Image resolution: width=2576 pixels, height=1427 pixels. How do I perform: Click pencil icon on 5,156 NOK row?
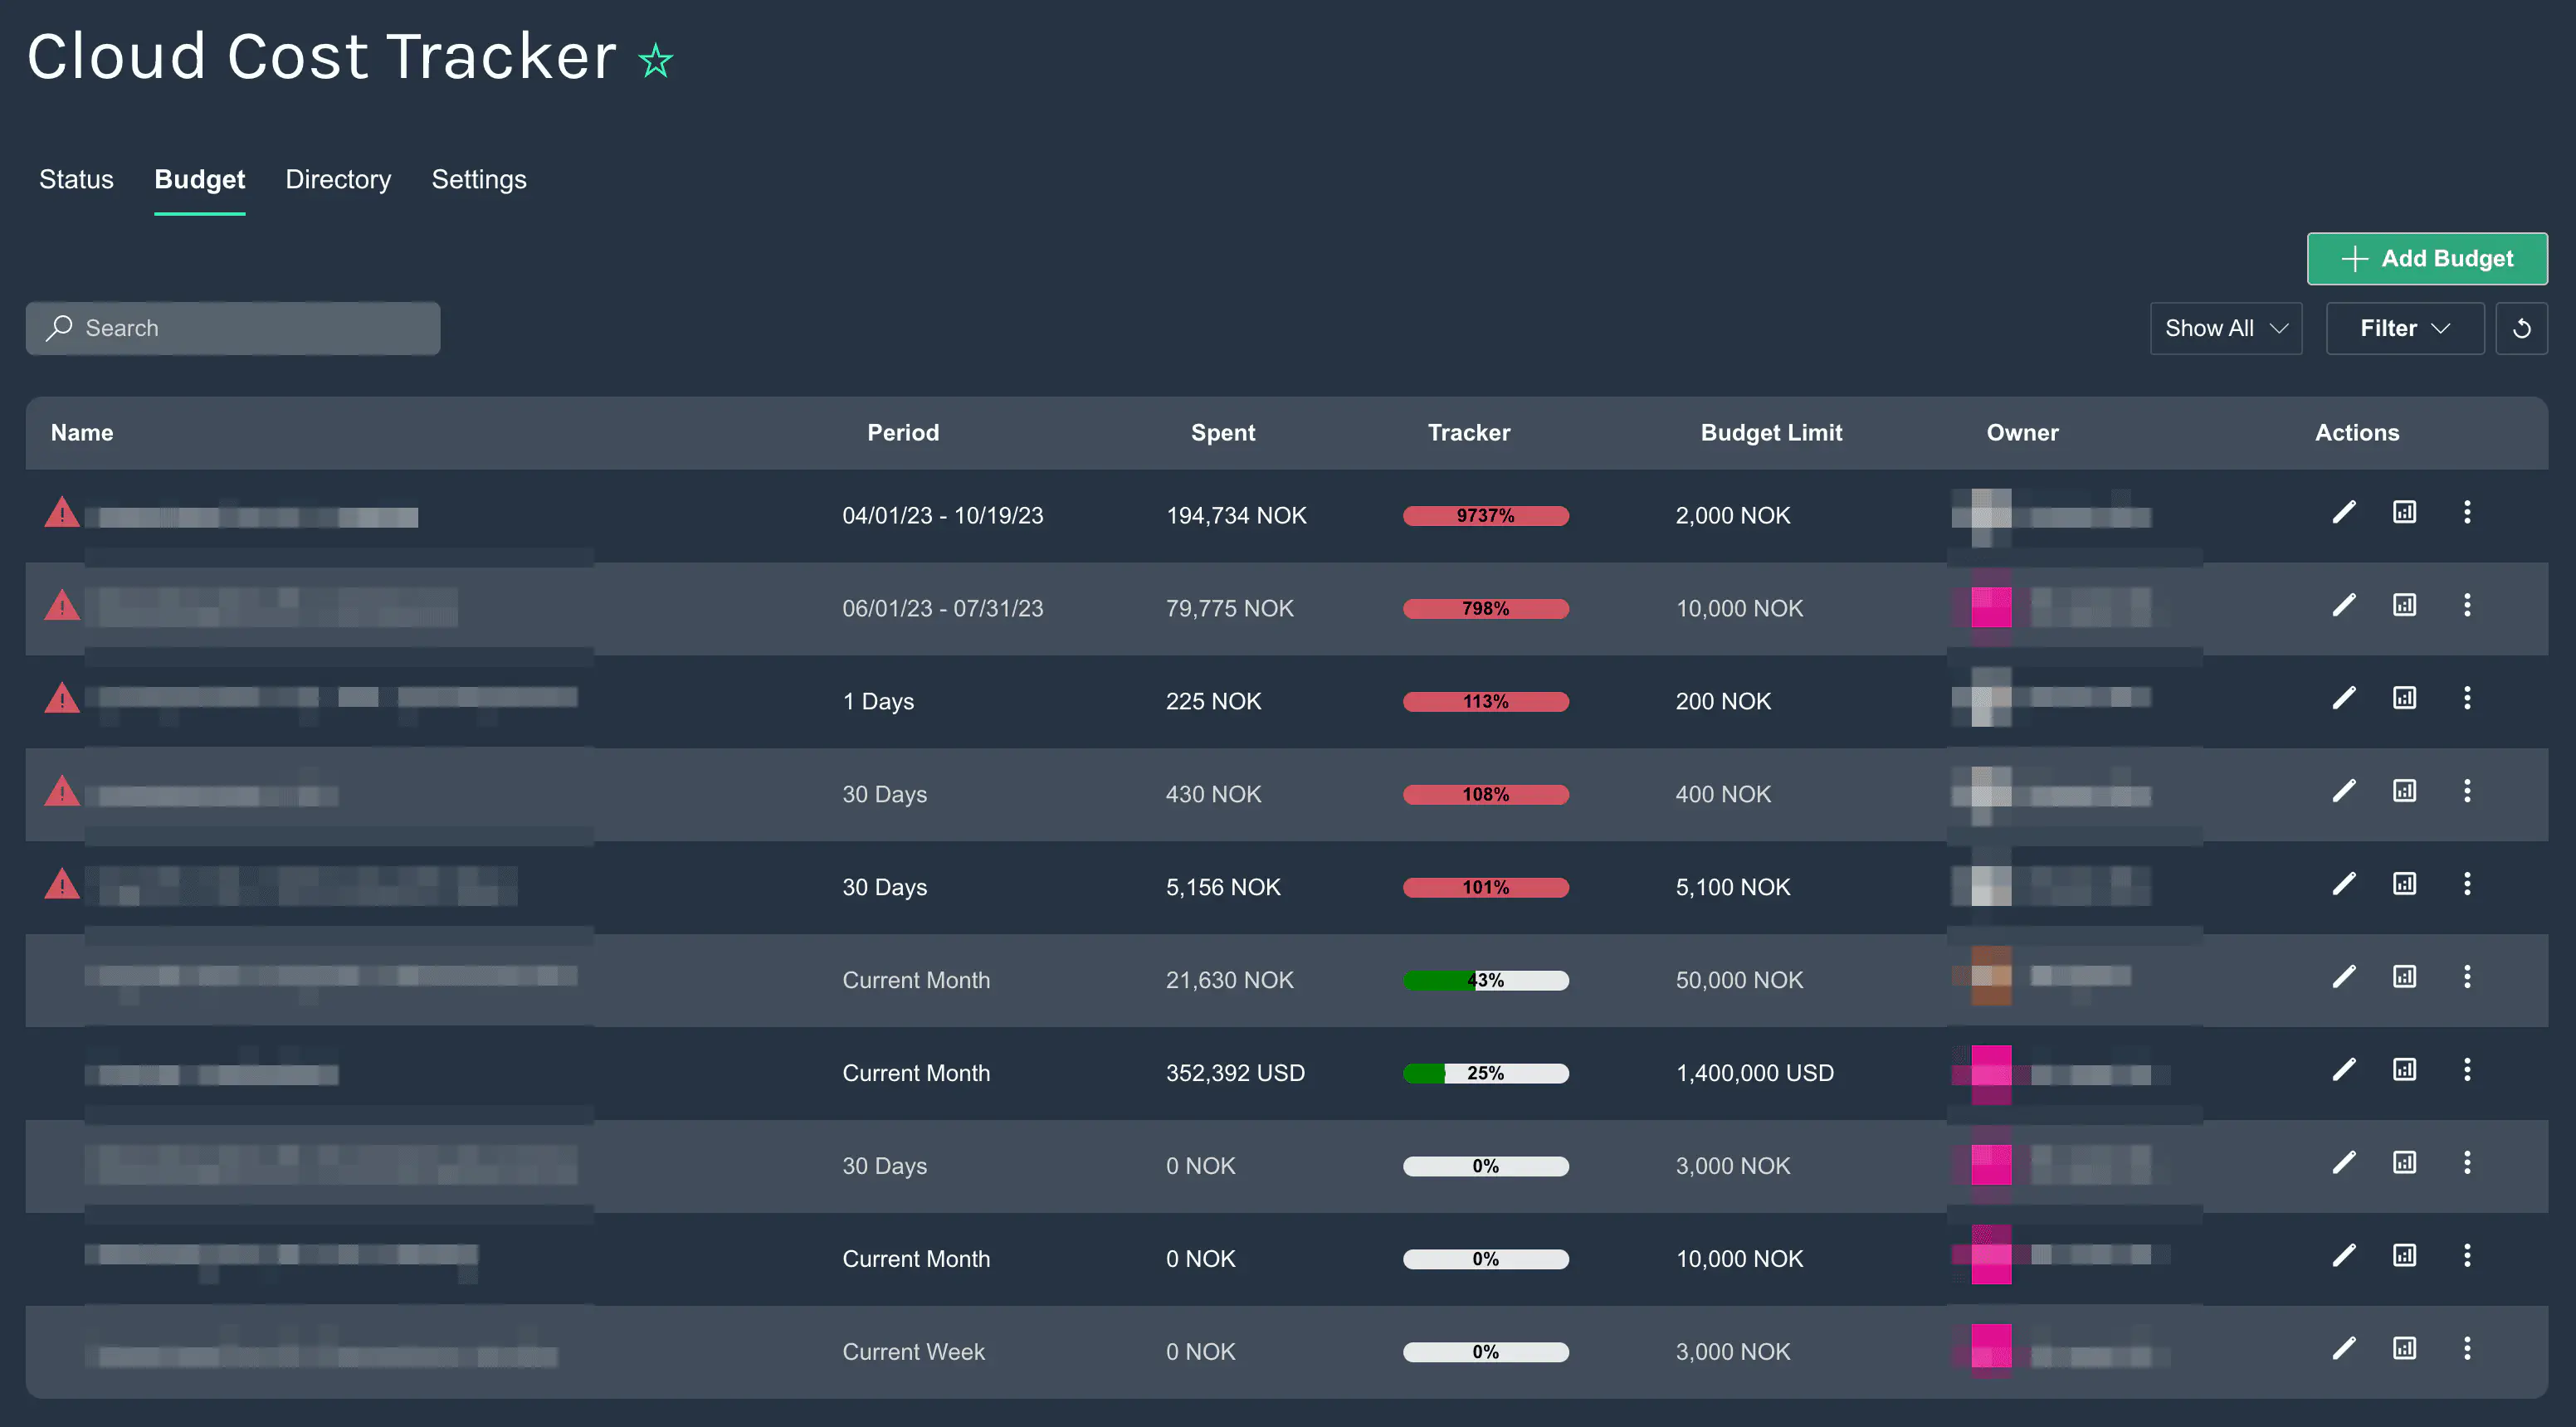click(x=2344, y=884)
